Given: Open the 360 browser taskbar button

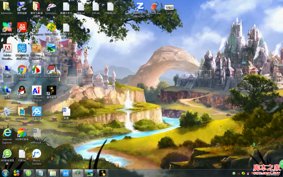Looking at the screenshot, I should (x=29, y=173).
